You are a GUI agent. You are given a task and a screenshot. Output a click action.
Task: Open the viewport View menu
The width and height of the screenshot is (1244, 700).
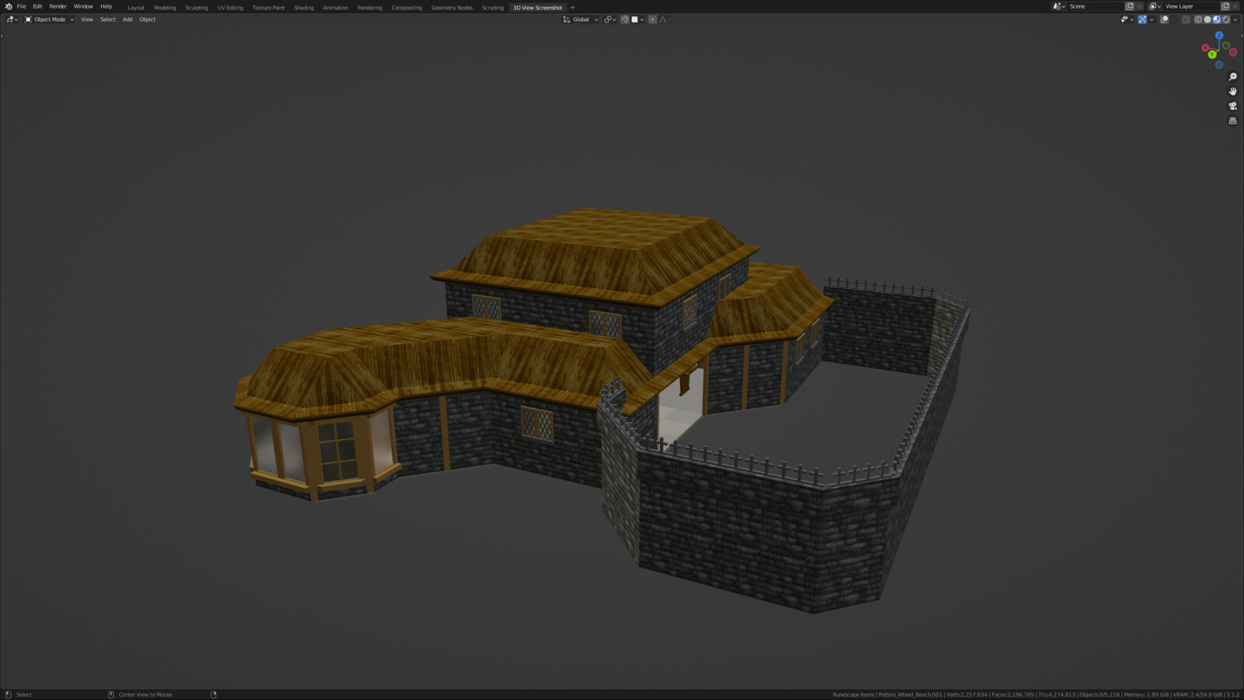tap(87, 19)
